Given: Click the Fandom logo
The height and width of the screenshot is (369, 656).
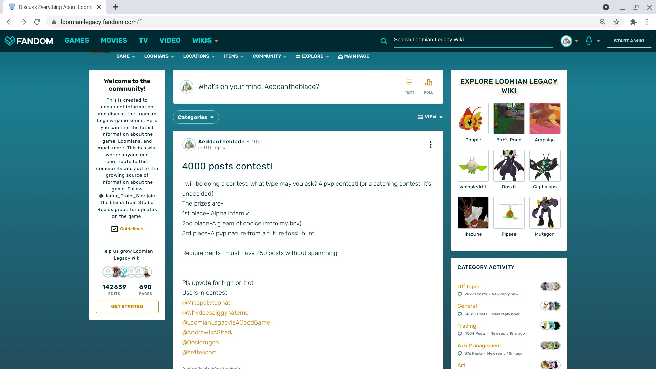Looking at the screenshot, I should [29, 41].
